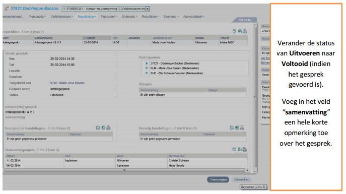Click the student profile icon beside 27821 Dominique Backus
This screenshot has height=194, width=346.
pyautogui.click(x=7, y=9)
